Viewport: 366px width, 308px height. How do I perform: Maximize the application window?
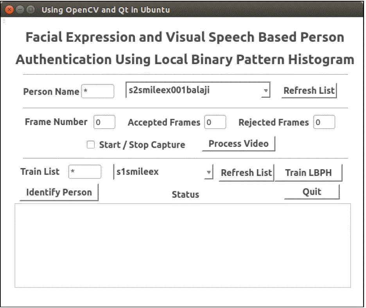click(30, 9)
